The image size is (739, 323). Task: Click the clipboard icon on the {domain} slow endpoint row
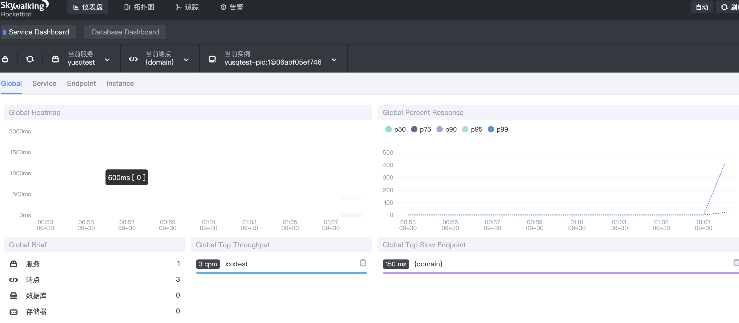coord(736,263)
